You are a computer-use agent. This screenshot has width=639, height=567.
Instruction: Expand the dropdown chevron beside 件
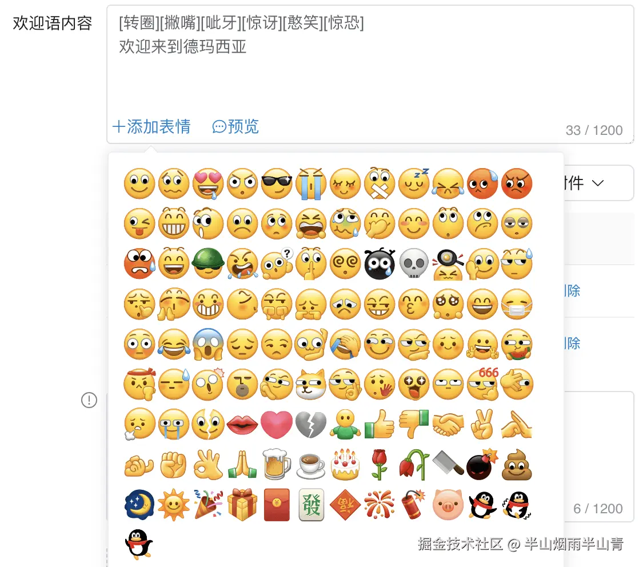click(597, 183)
